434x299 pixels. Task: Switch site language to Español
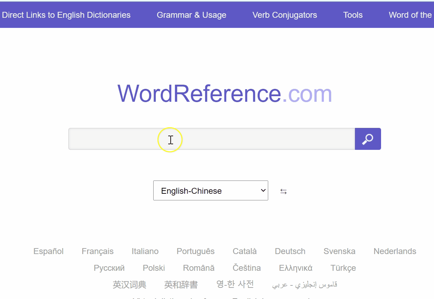click(x=48, y=251)
